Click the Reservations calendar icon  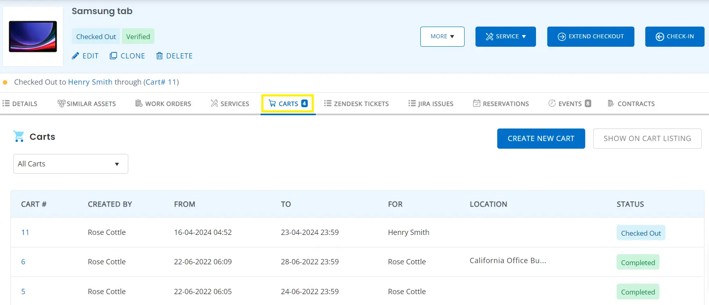(476, 104)
